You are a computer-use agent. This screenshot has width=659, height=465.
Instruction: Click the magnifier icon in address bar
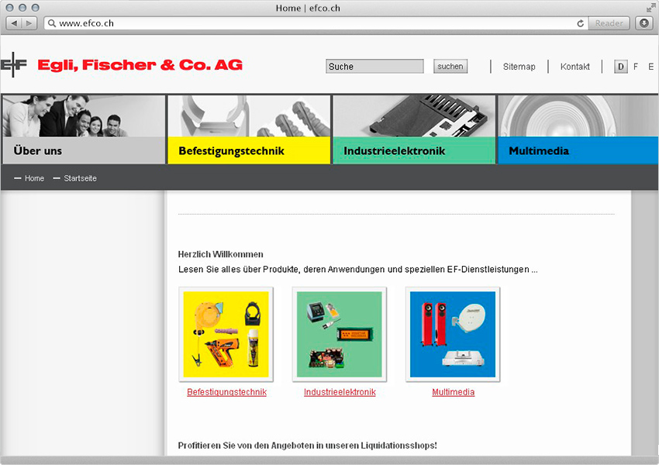(x=52, y=23)
